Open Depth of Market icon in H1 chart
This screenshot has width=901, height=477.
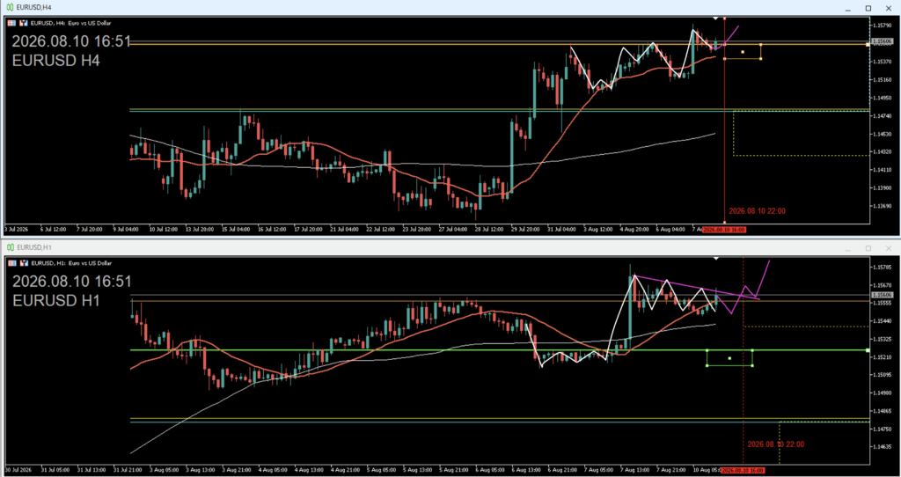(12, 262)
